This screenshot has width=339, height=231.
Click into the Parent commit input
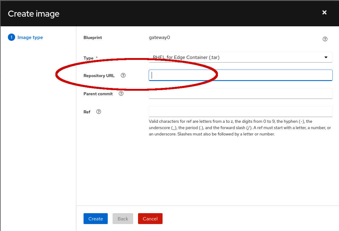(240, 93)
